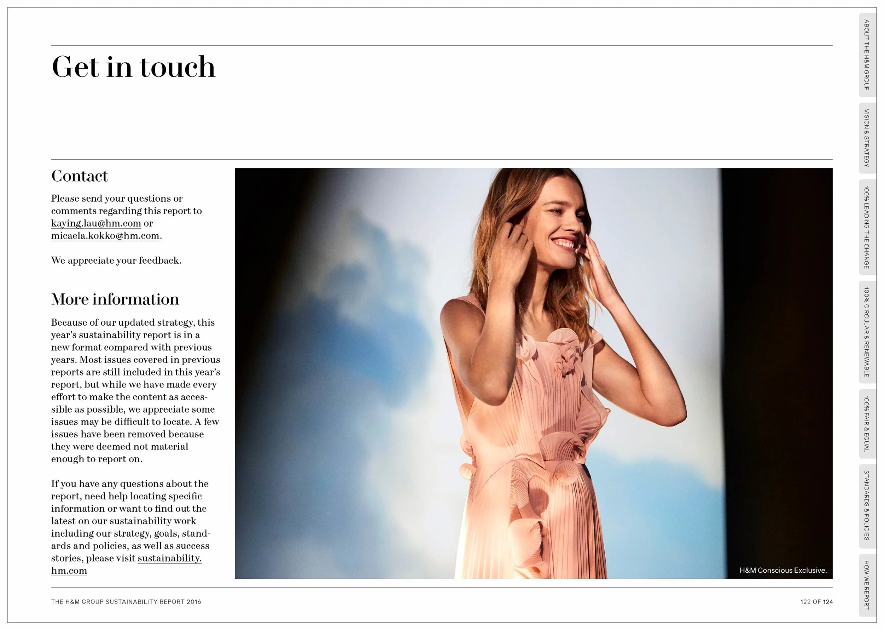Click the paragraph beginning 'If you have any questions'
This screenshot has height=630, width=884.
coord(130,521)
